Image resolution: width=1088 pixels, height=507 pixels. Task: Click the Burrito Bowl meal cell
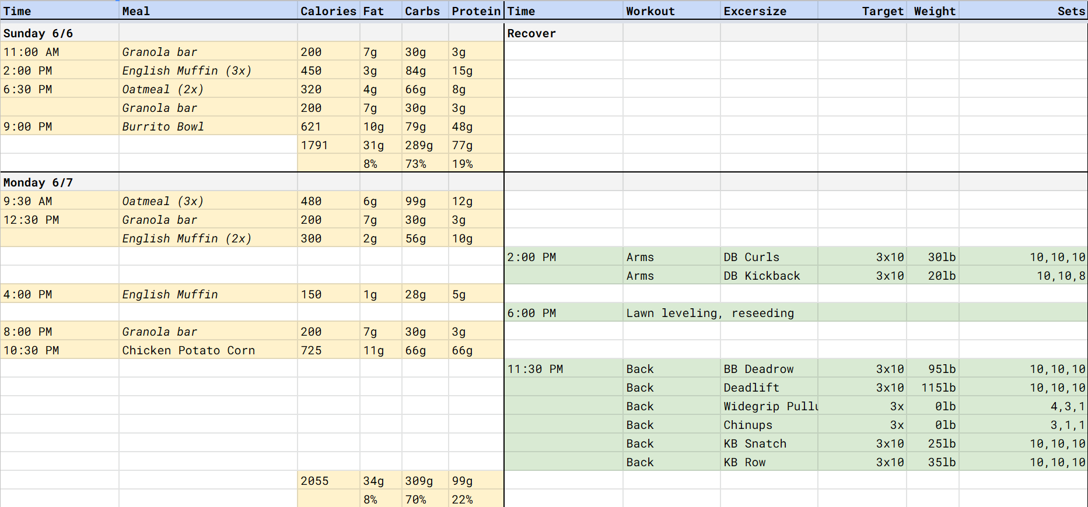click(x=208, y=126)
